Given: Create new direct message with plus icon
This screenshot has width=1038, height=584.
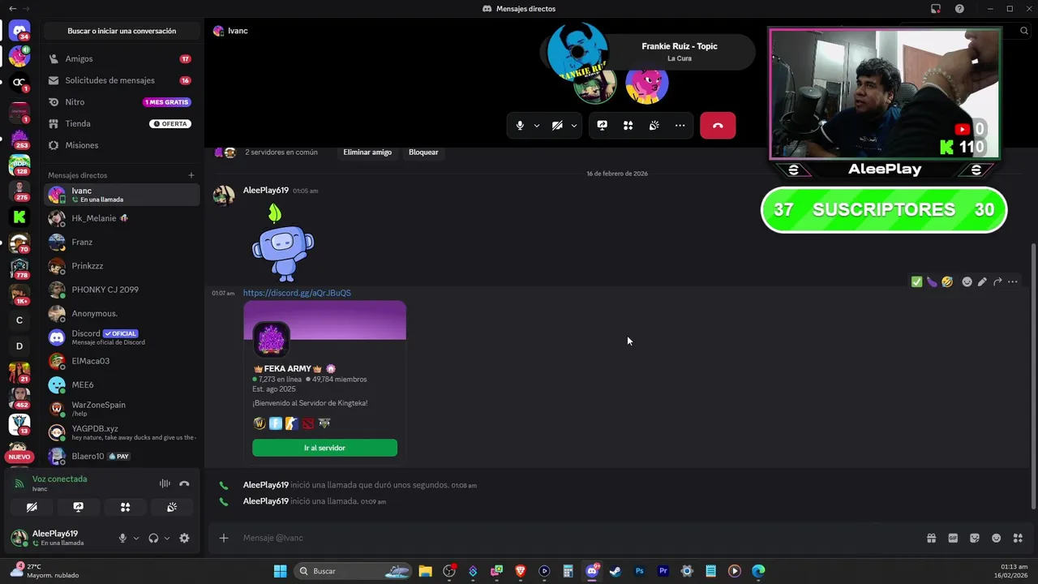Looking at the screenshot, I should click(x=191, y=175).
